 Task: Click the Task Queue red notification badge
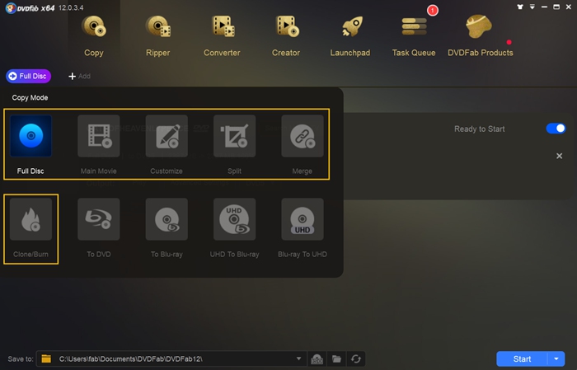pyautogui.click(x=433, y=10)
